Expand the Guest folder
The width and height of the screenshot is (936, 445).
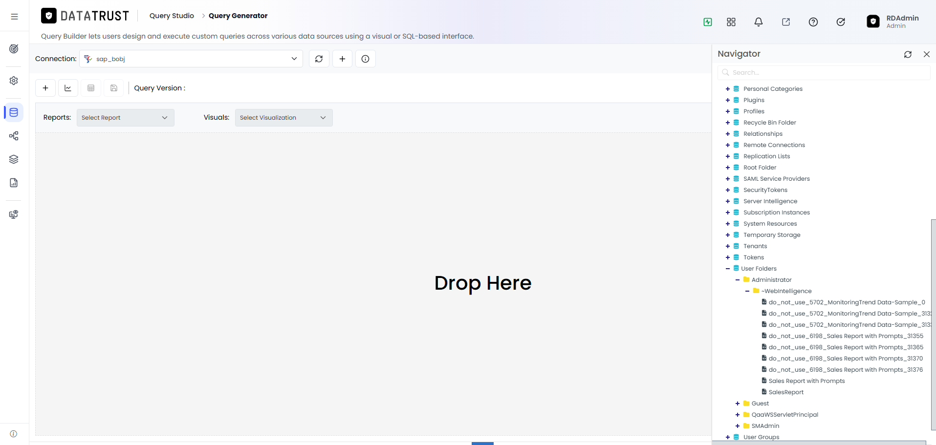pos(738,403)
